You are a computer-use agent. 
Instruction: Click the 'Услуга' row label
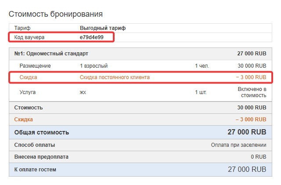coord(28,92)
